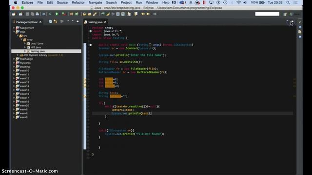Click the volume icon in the menu bar
Screen dimensions: 312x175
click(x=245, y=2)
